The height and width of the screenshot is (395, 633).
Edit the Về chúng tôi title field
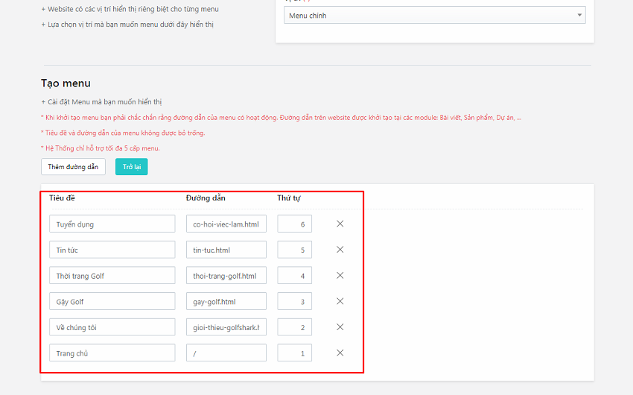(112, 327)
